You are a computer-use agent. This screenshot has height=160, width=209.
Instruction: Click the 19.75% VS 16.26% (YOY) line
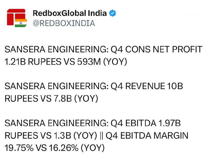(55, 148)
